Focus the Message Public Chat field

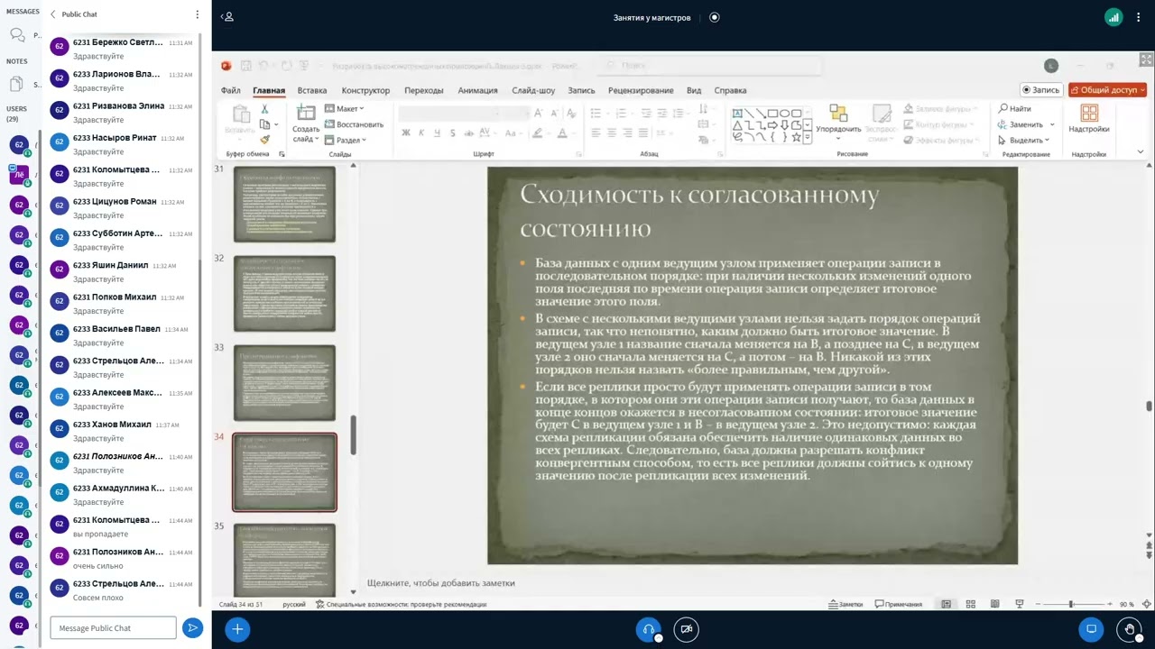113,628
